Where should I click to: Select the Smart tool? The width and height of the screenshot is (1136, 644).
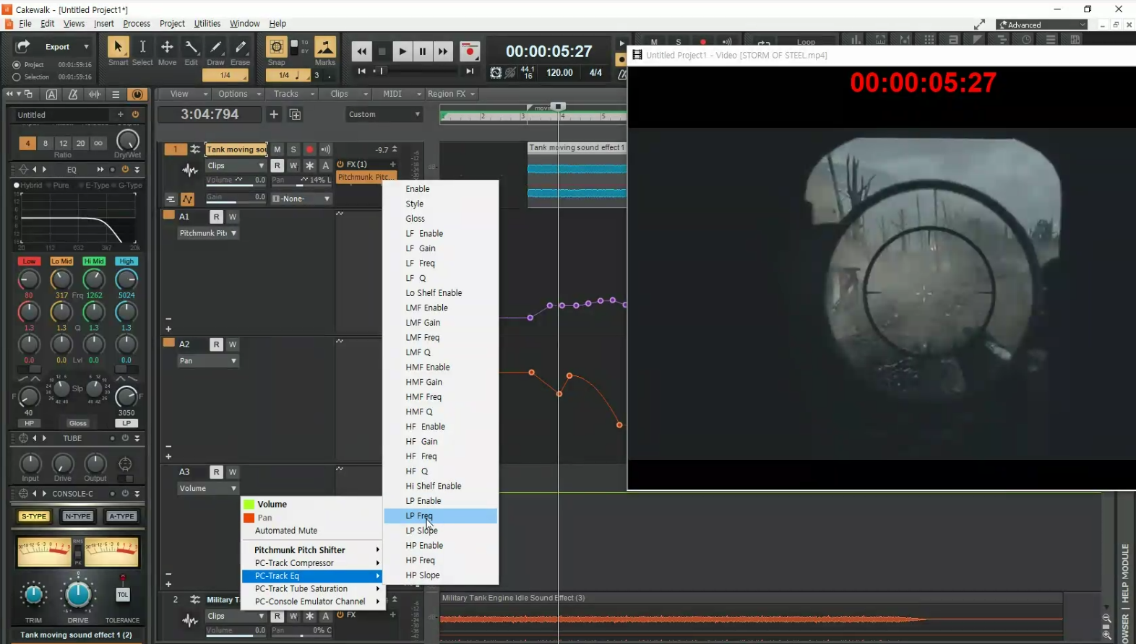coord(118,48)
